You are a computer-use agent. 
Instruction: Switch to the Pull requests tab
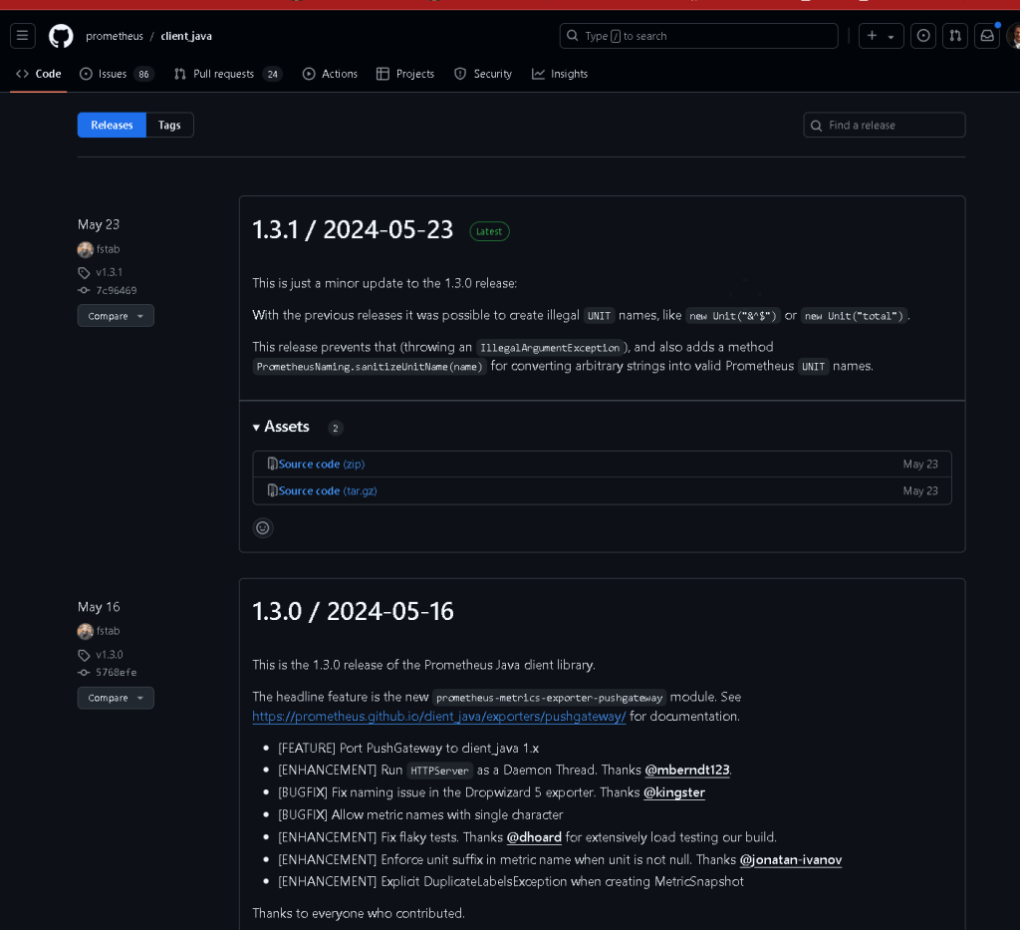(228, 74)
